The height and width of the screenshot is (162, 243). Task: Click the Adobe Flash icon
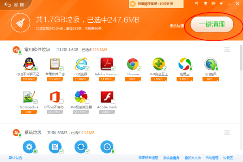click(107, 97)
